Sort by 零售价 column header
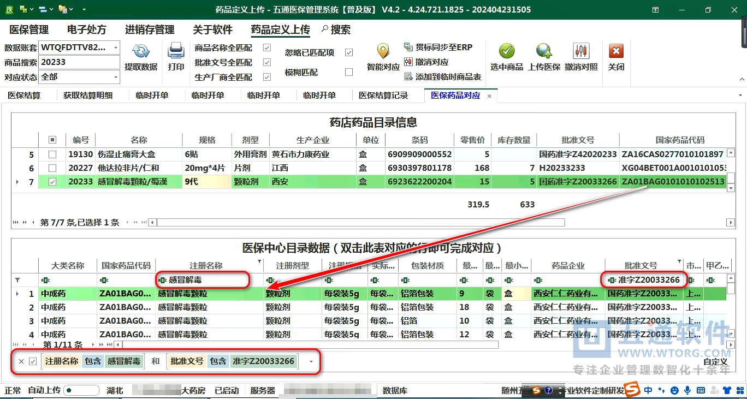 (473, 140)
